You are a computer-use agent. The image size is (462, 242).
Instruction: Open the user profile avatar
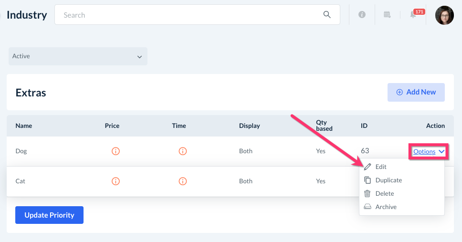[x=444, y=15]
